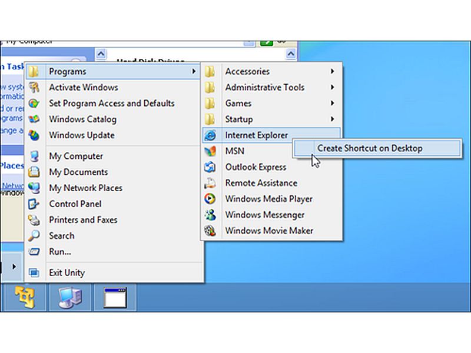Click the Accessories folder icon
The width and height of the screenshot is (471, 353).
tap(210, 71)
